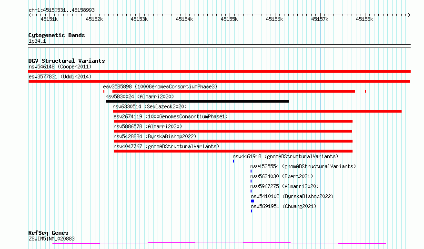The height and width of the screenshot is (249, 424).
Task: Click the red bar of nsv6330514
Action: point(257,111)
